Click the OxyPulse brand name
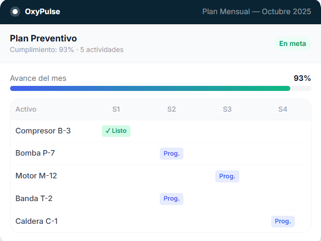This screenshot has height=241, width=321. (42, 12)
